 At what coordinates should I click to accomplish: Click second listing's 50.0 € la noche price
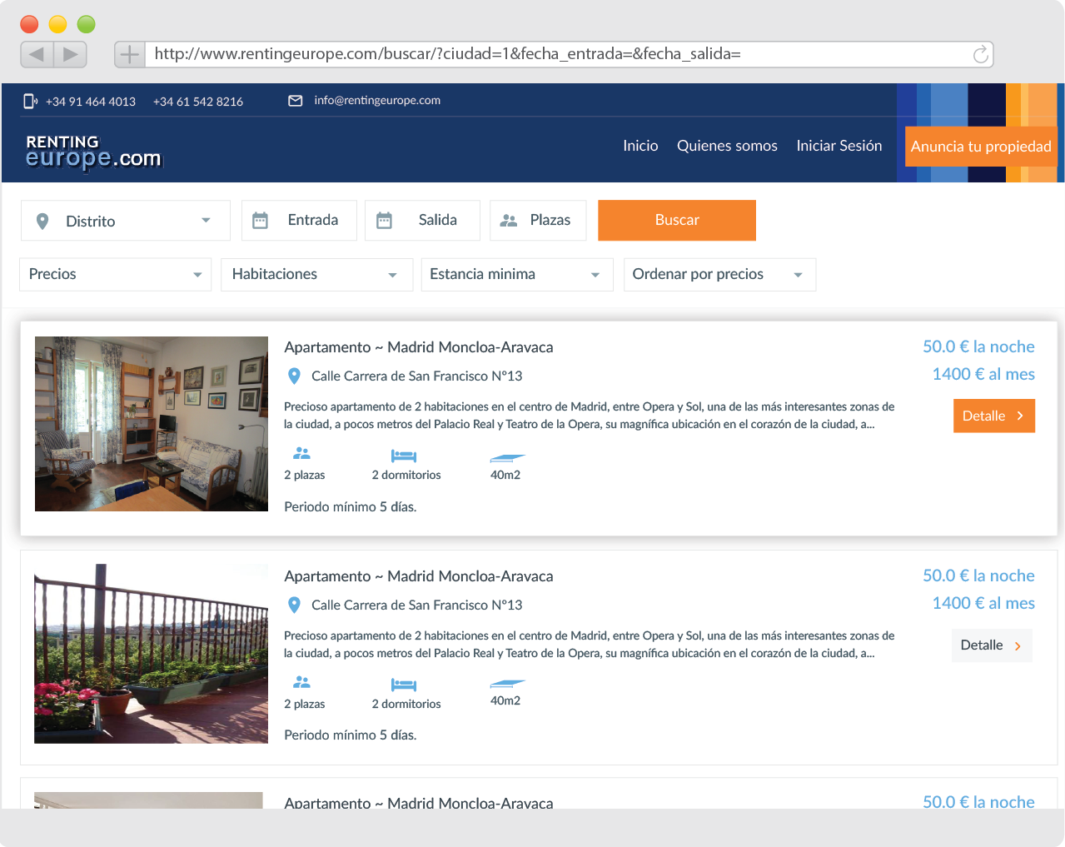tap(978, 575)
